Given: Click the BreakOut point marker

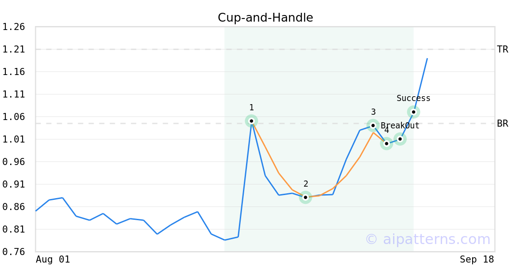Looking at the screenshot, I should coord(400,139).
